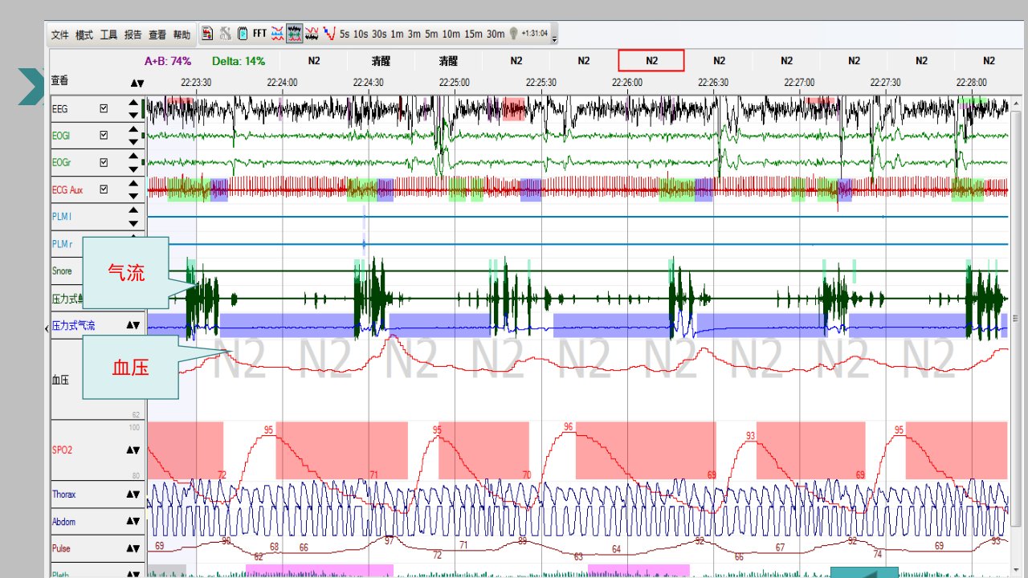
Task: Click the 22:25:00 time marker
Action: point(454,83)
